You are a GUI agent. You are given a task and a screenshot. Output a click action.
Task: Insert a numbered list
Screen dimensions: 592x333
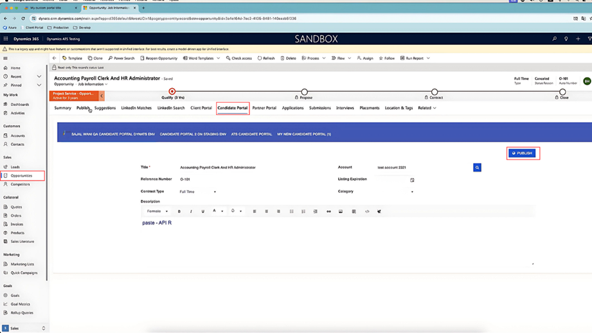point(303,212)
